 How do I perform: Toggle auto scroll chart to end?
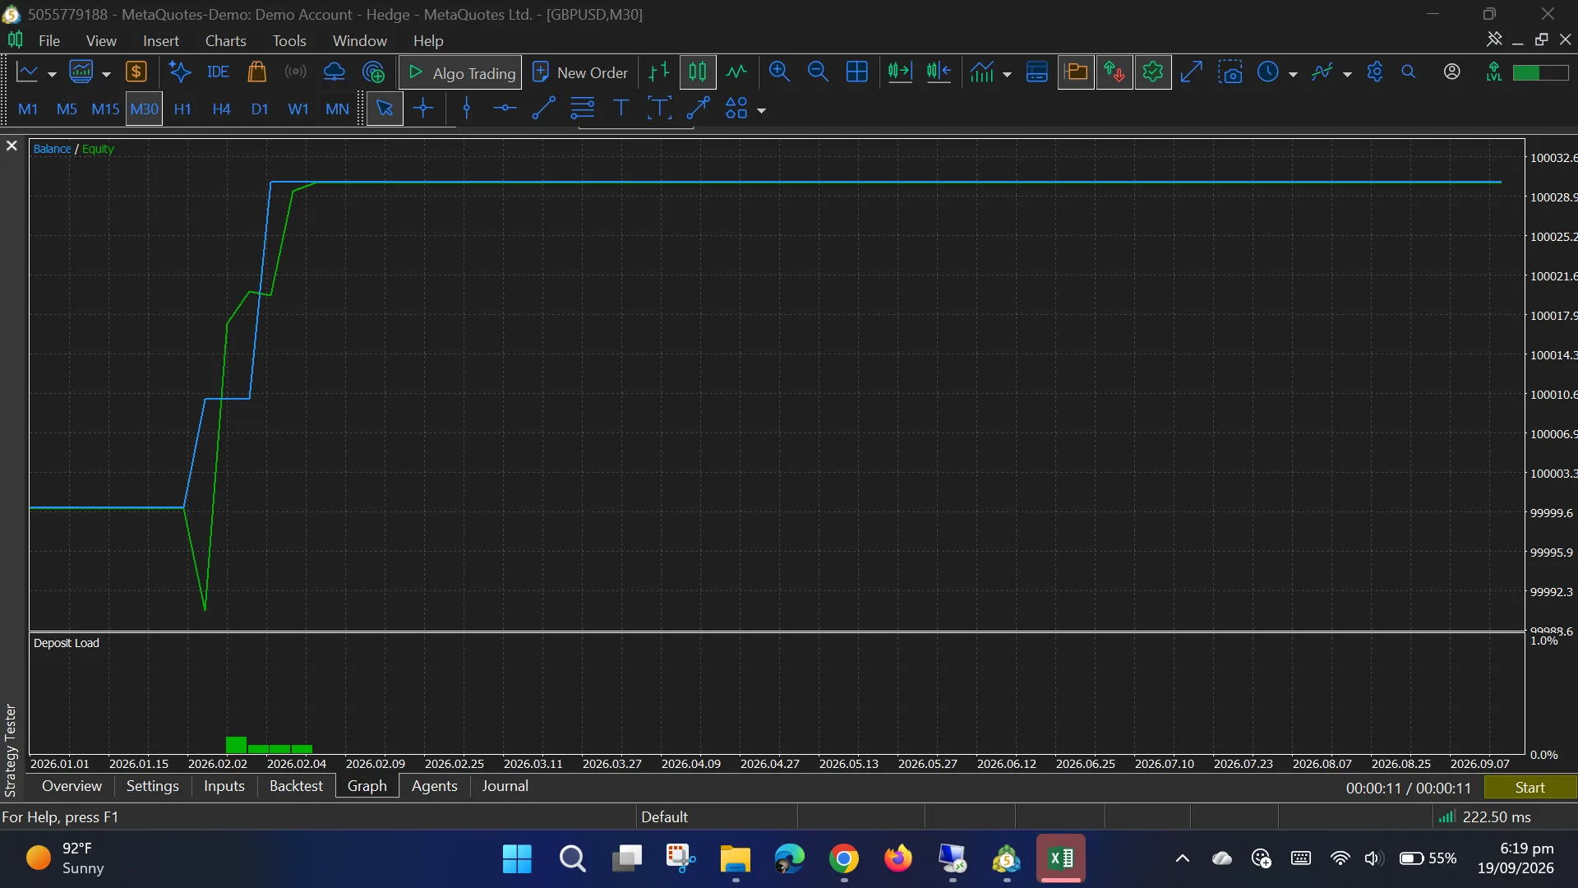899,72
